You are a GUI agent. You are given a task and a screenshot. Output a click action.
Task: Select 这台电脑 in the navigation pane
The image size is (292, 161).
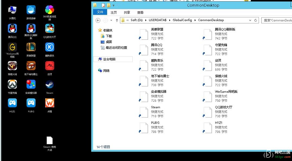point(113,59)
